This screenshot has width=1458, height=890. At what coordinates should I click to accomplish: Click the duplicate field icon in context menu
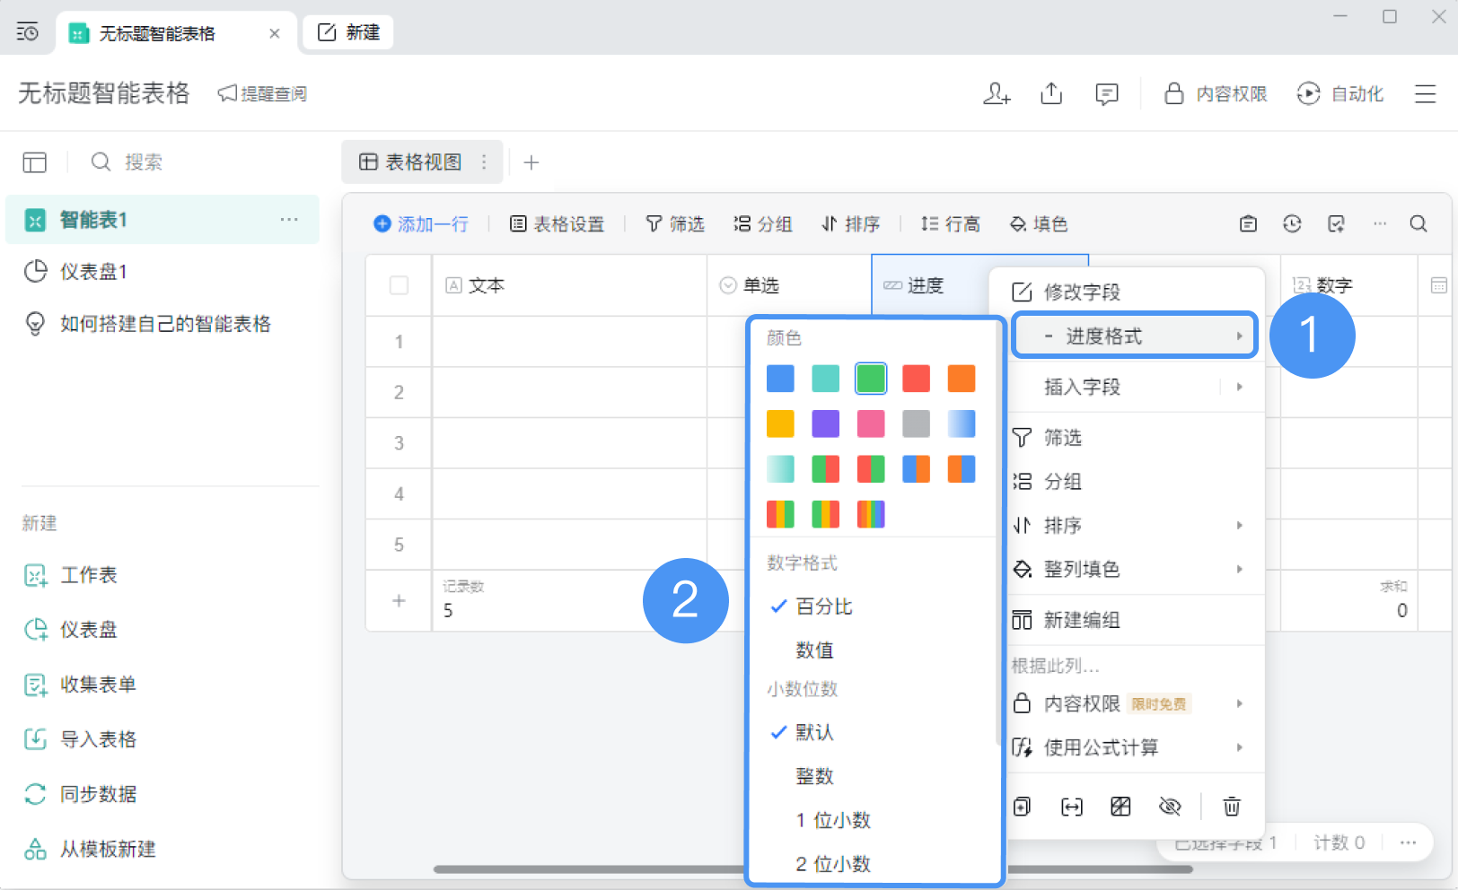point(1022,807)
